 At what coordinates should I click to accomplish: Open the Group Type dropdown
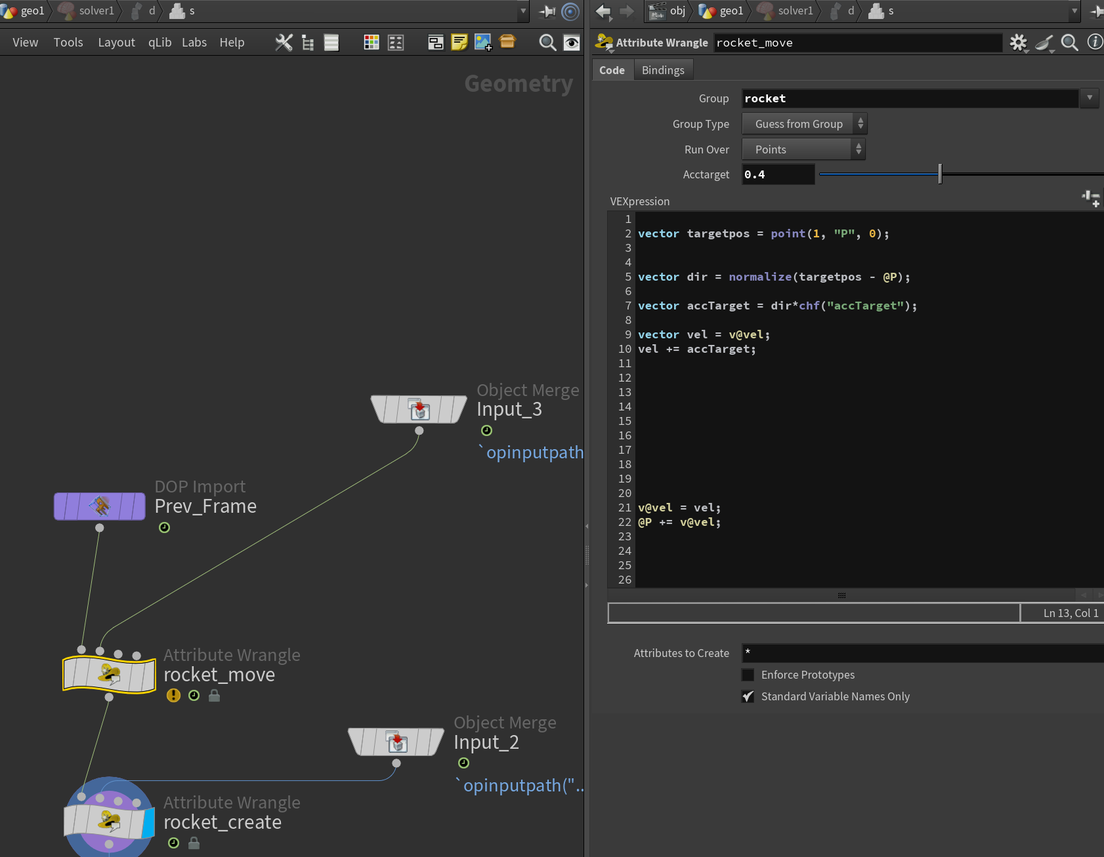804,124
